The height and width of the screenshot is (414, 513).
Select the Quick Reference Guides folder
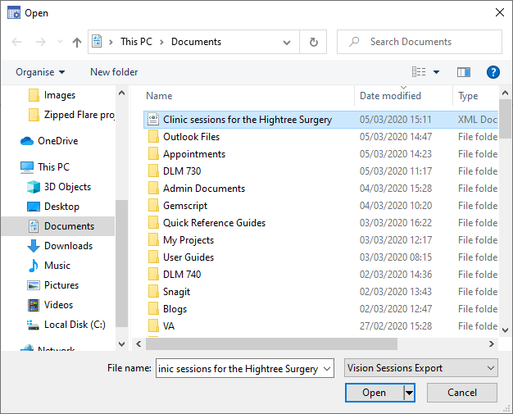214,223
